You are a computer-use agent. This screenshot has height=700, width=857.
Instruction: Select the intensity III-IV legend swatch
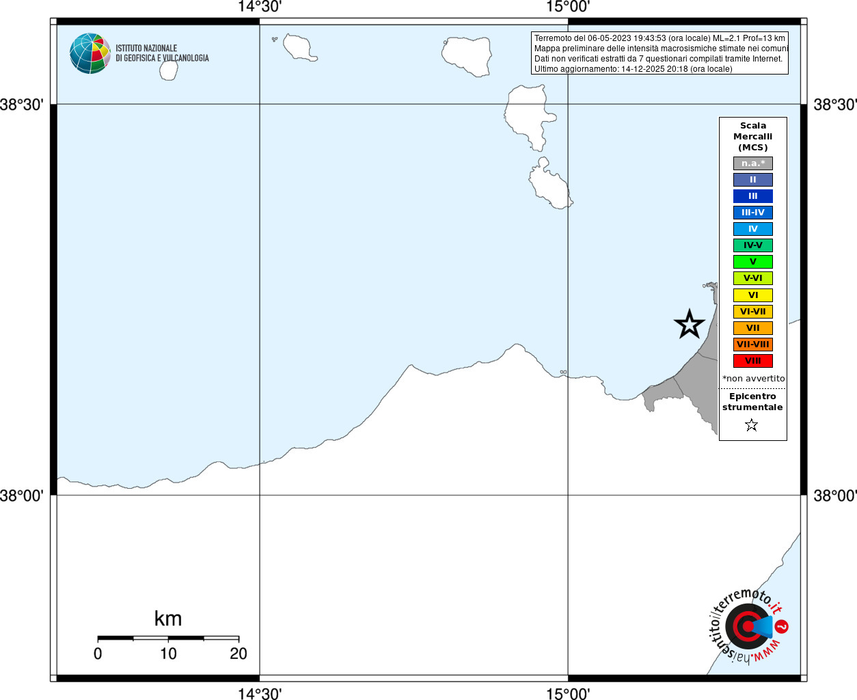(x=753, y=213)
